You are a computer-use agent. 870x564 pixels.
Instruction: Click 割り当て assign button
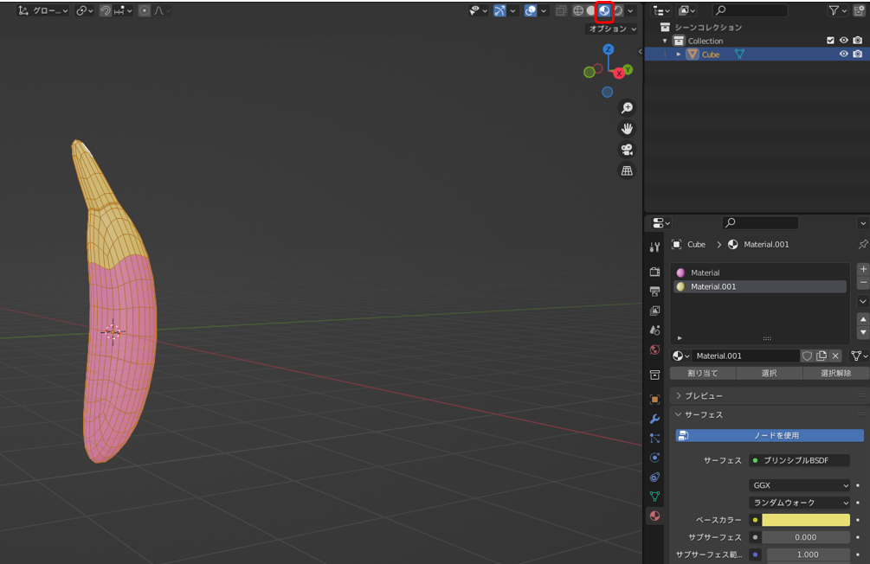702,373
